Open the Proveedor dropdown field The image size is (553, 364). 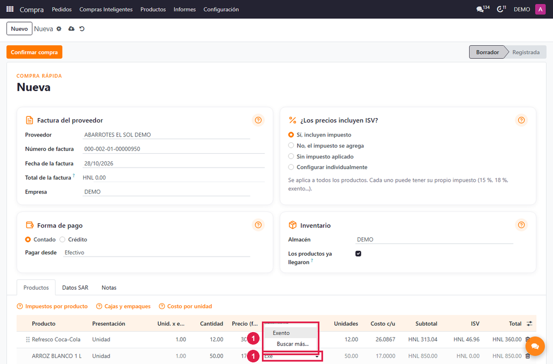(x=166, y=135)
